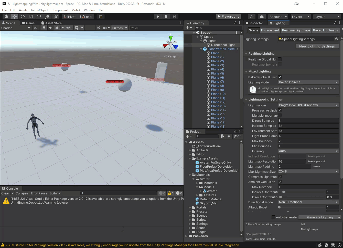This screenshot has width=343, height=248.
Task: Open Cloud services icon
Action: [262, 17]
